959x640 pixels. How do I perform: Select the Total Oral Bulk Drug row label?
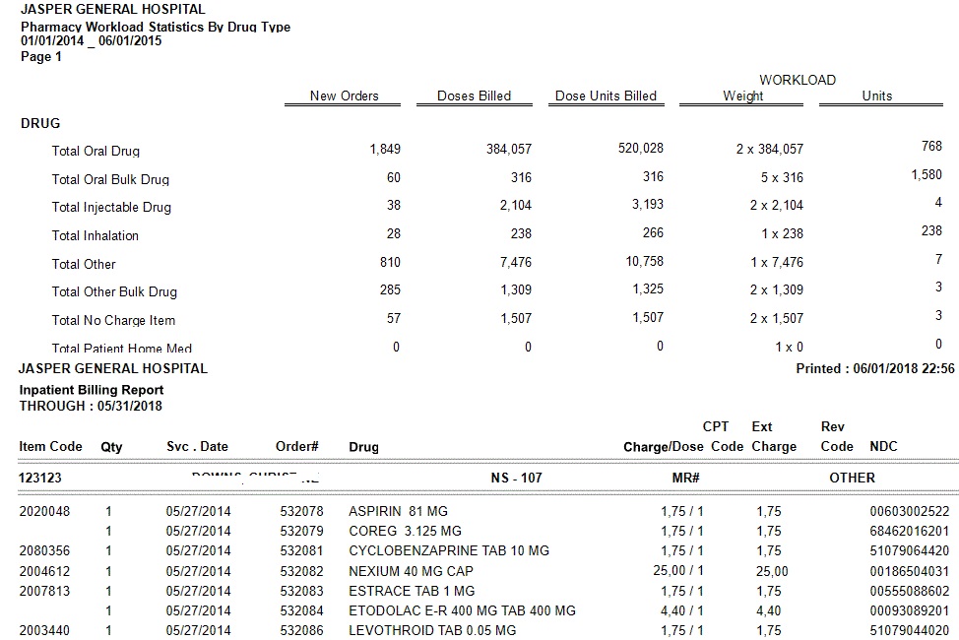(110, 180)
